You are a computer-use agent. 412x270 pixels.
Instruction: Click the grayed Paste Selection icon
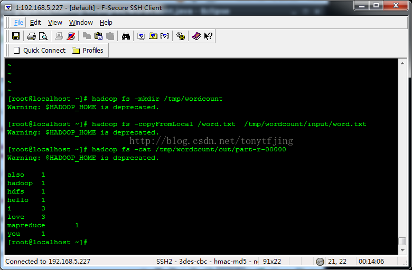click(110, 36)
